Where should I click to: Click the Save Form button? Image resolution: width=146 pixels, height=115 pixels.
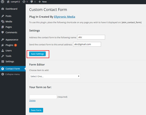pyautogui.click(x=36, y=110)
